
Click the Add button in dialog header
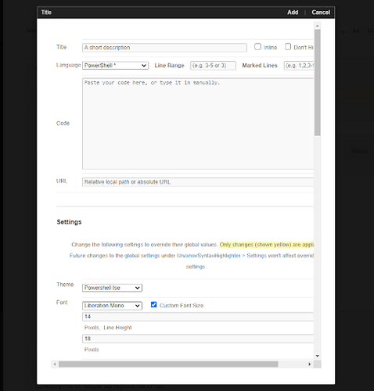(x=293, y=13)
